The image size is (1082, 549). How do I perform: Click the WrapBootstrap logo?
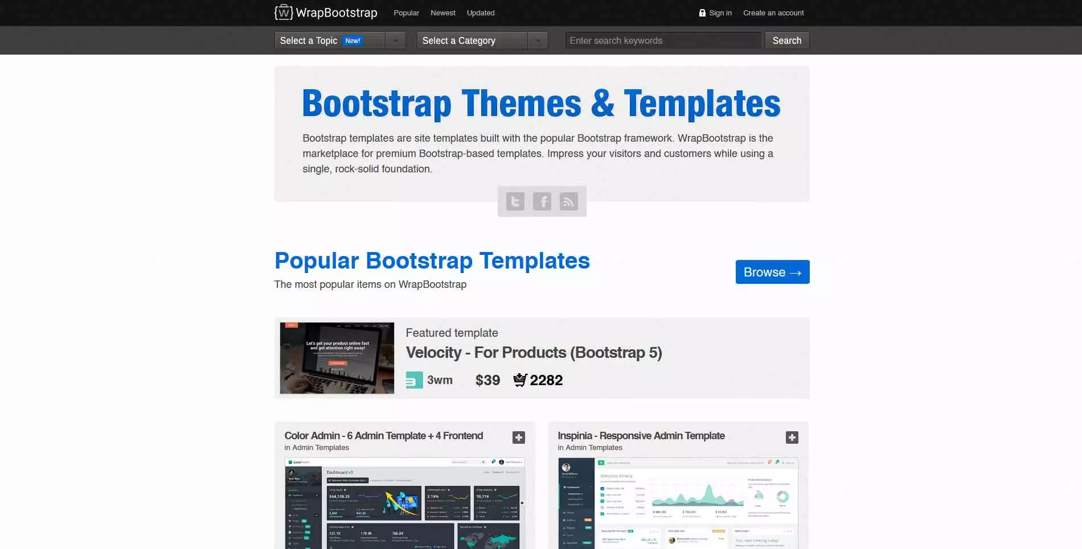[x=326, y=13]
